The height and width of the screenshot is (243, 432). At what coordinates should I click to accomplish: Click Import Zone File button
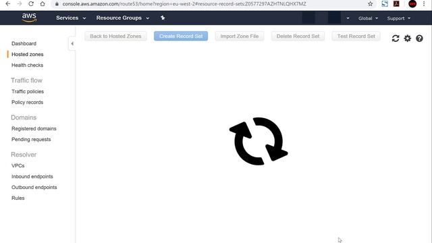click(240, 36)
